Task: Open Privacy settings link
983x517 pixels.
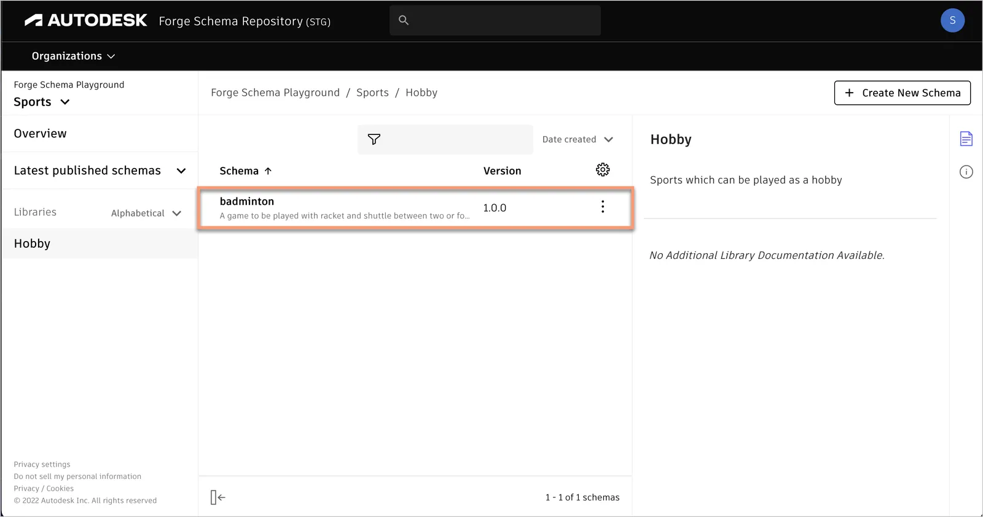Action: click(x=42, y=465)
